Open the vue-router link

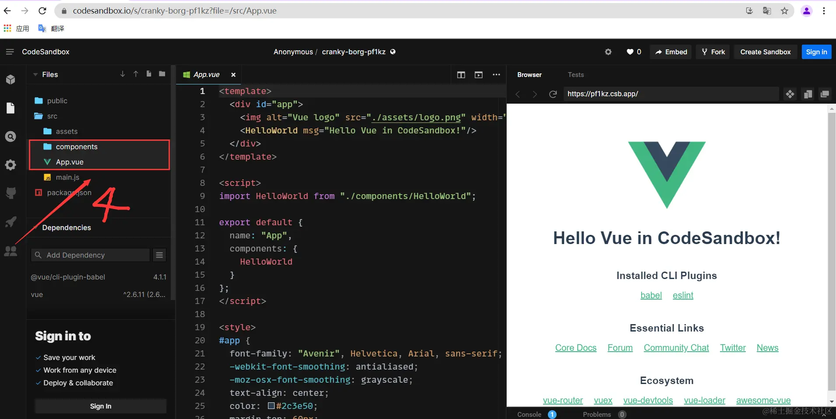click(563, 400)
